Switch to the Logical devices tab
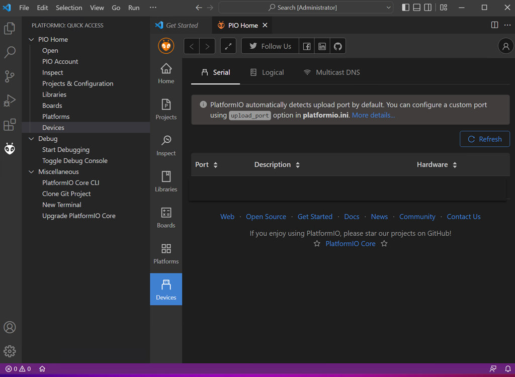The height and width of the screenshot is (377, 515). (x=267, y=72)
